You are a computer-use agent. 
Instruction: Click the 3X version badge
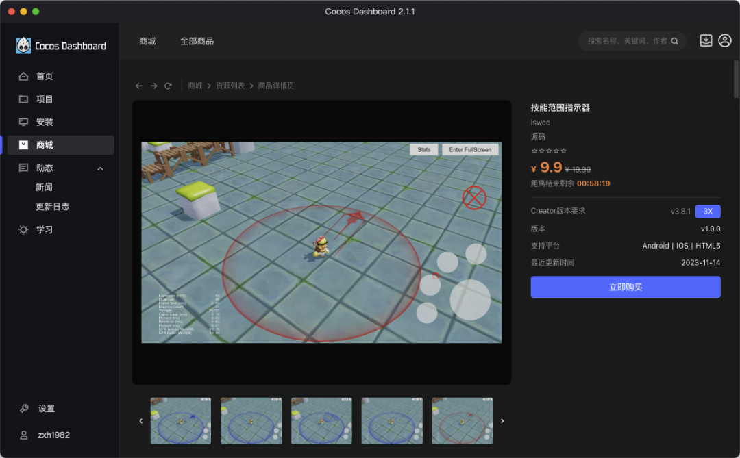click(707, 212)
